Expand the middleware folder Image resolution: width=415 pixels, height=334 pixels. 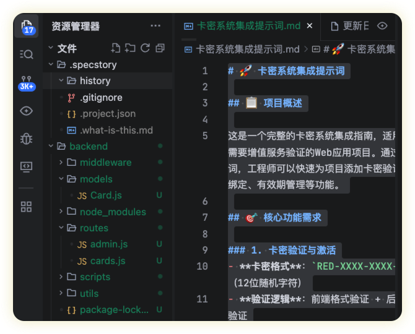tap(61, 162)
